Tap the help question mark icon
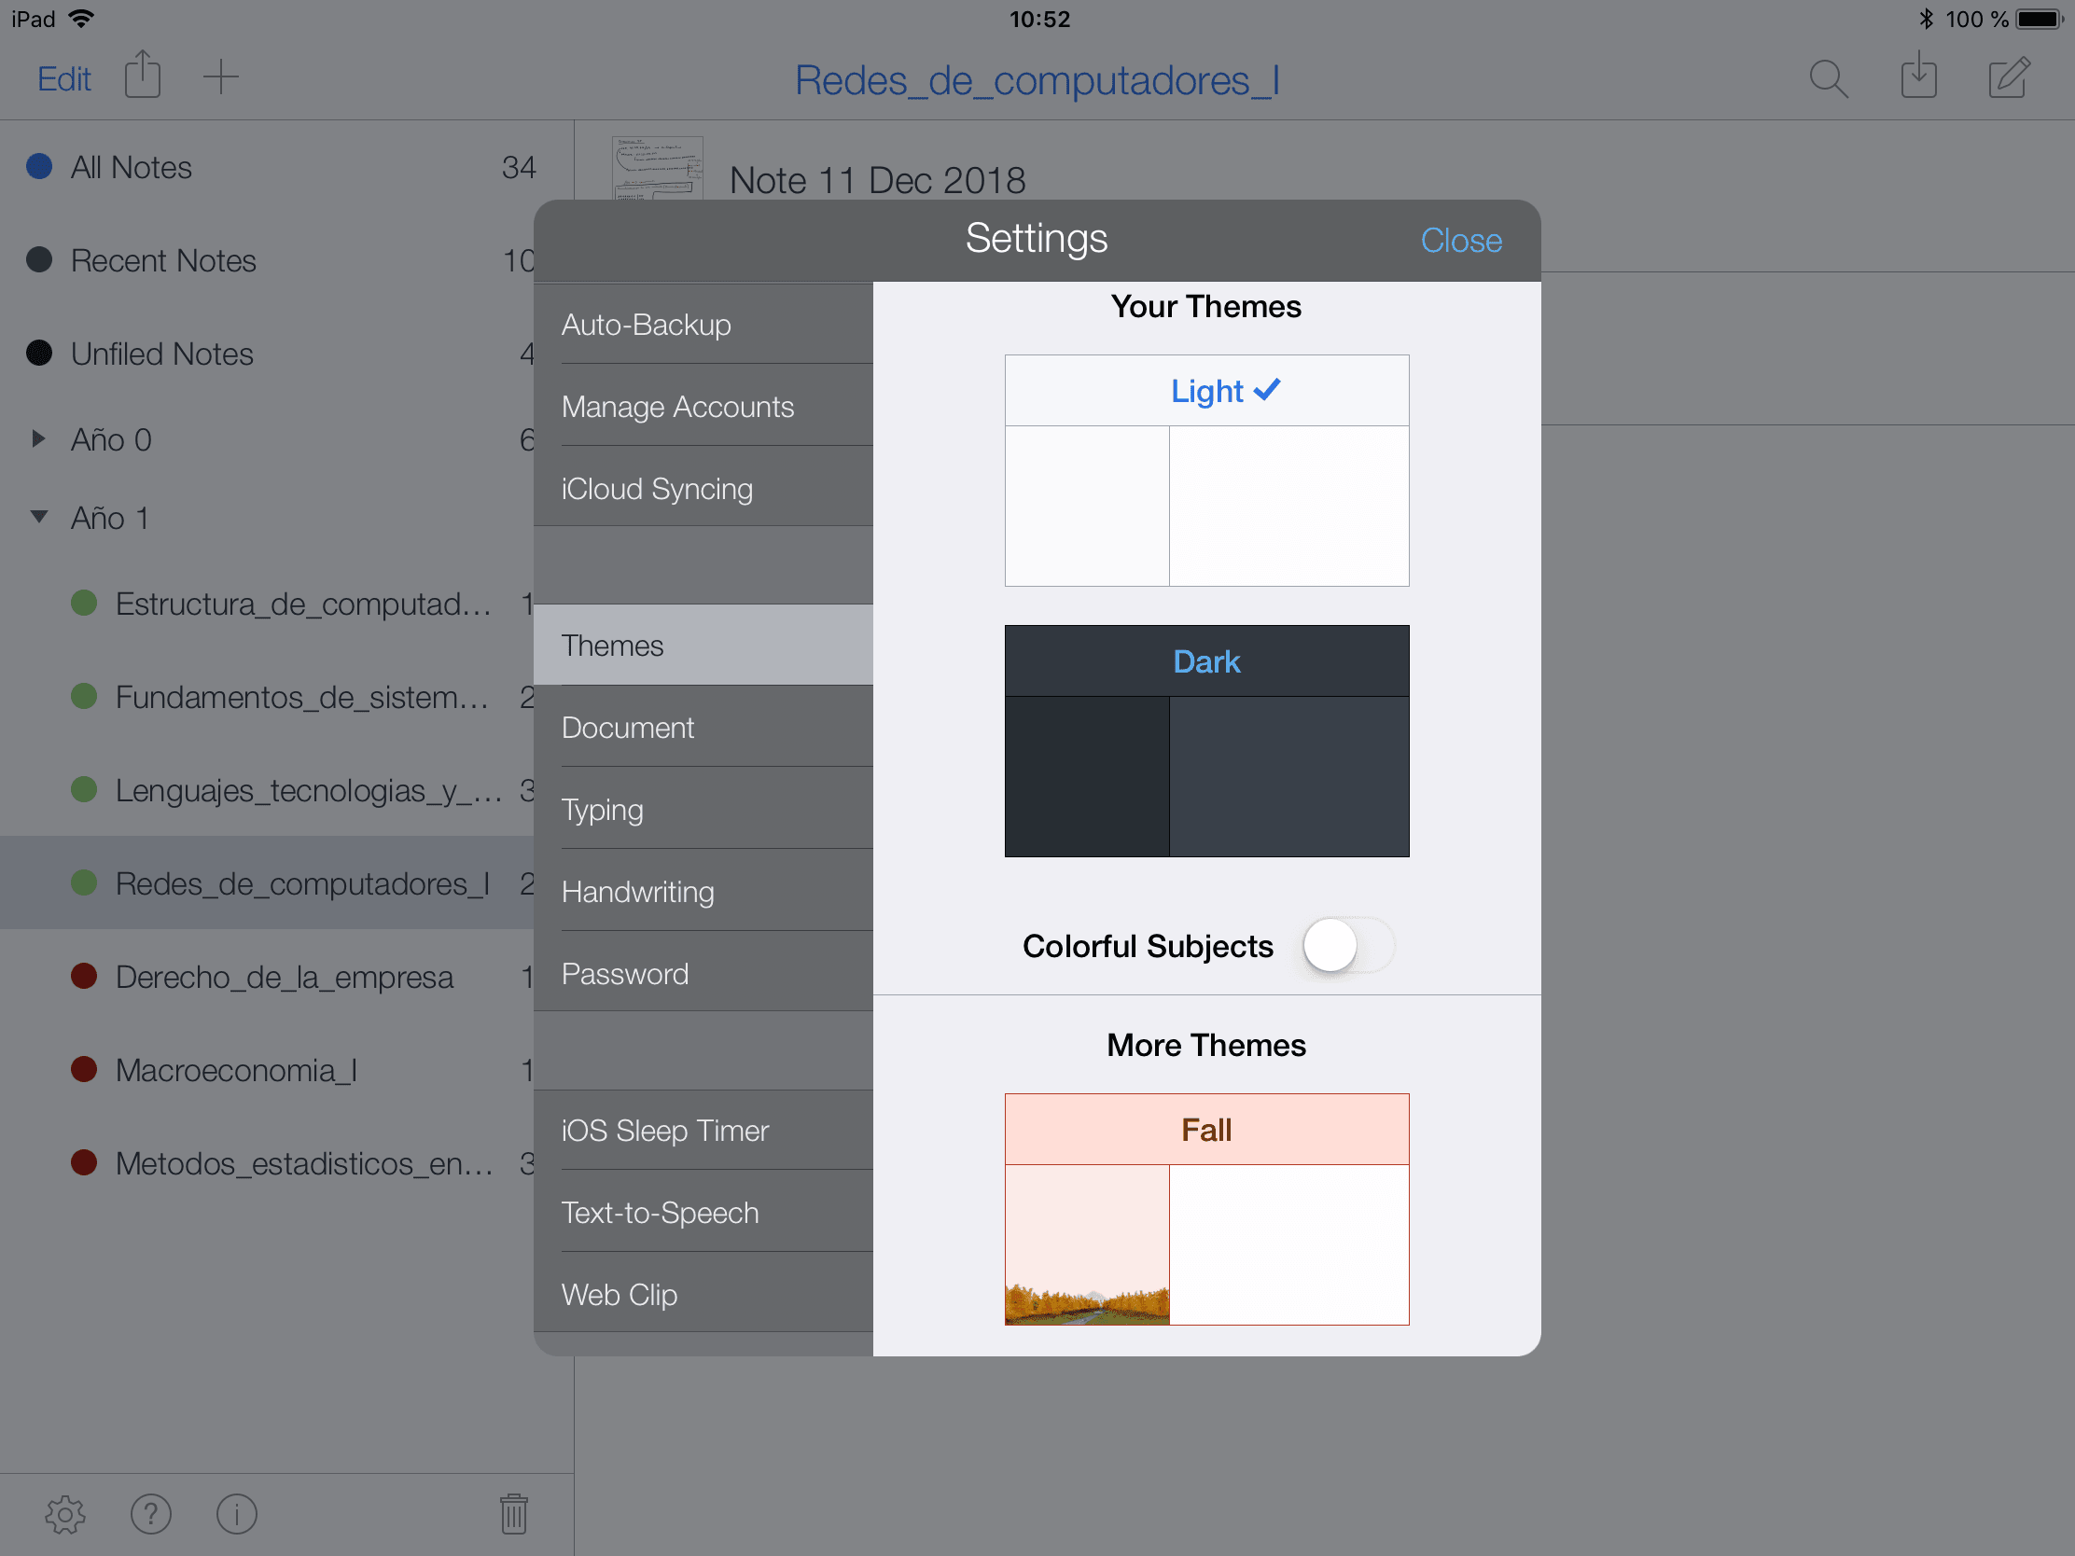The height and width of the screenshot is (1556, 2075). coord(151,1514)
